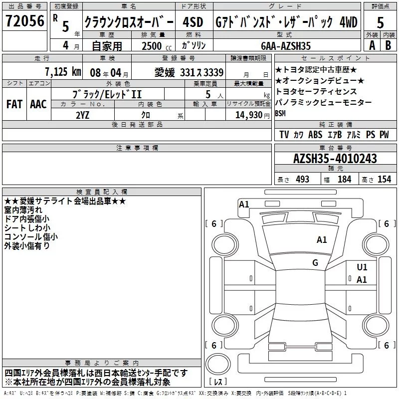Click the U1 damage mark on diagram

362,267
